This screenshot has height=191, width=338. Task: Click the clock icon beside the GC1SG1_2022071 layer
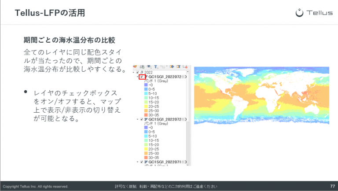coord(183,162)
